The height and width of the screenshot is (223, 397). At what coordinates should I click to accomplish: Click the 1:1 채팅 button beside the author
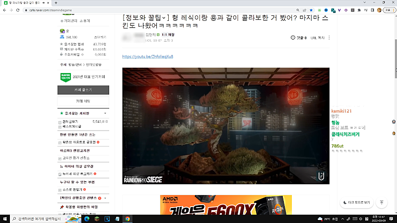[168, 35]
